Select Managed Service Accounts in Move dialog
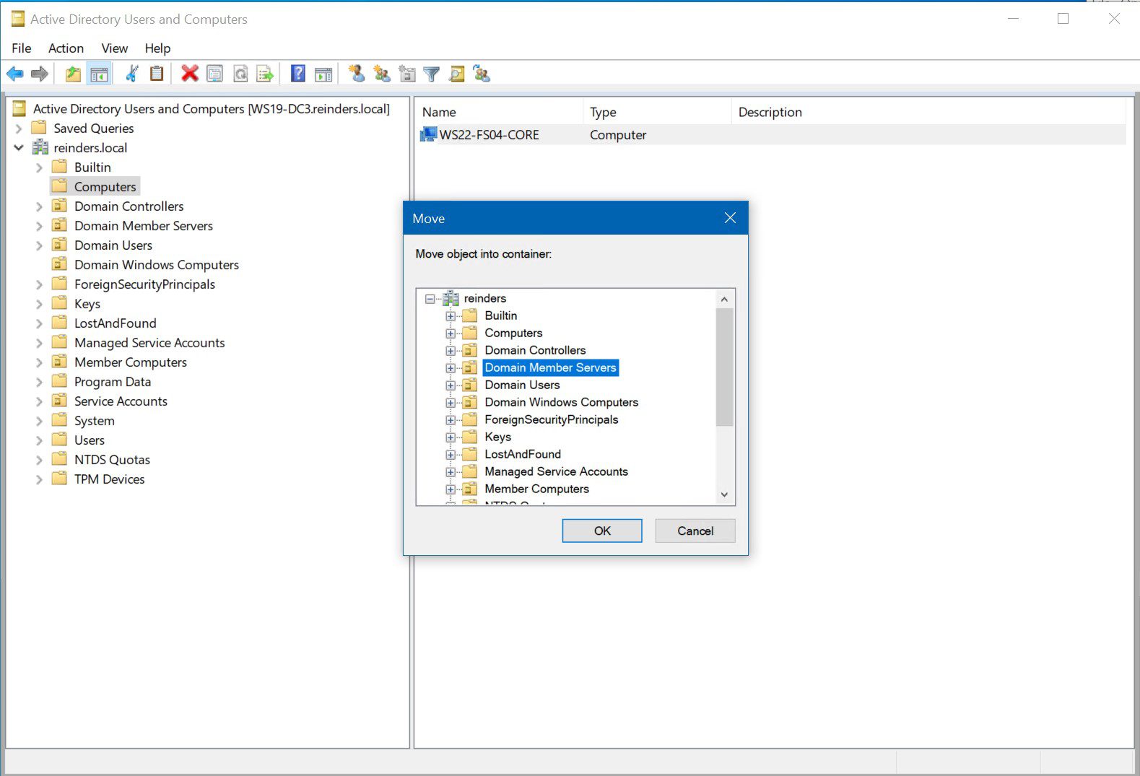The width and height of the screenshot is (1140, 776). pos(556,471)
